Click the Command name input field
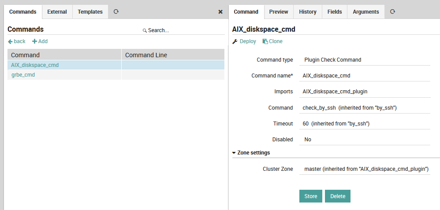 pos(364,76)
